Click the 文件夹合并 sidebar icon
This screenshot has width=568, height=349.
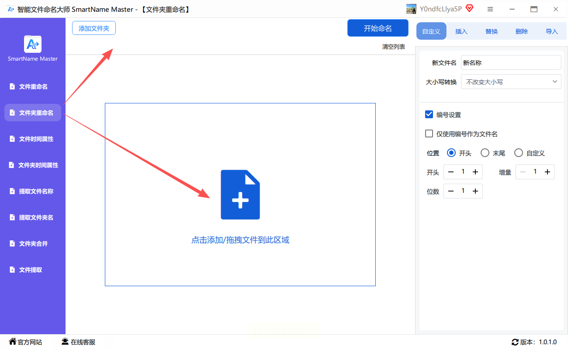[12, 243]
